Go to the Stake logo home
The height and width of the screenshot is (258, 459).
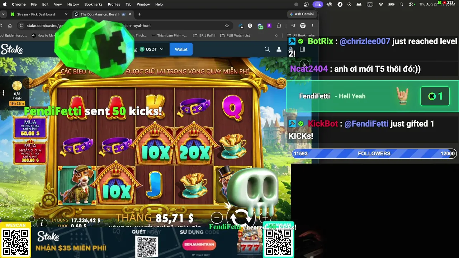point(11,49)
